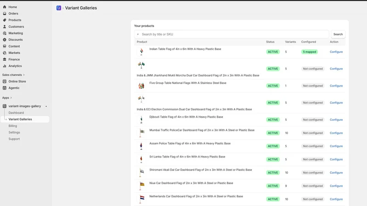Open the Sri Lanka Table Flag thumbnail
Image resolution: width=367 pixels, height=206 pixels.
[141, 159]
